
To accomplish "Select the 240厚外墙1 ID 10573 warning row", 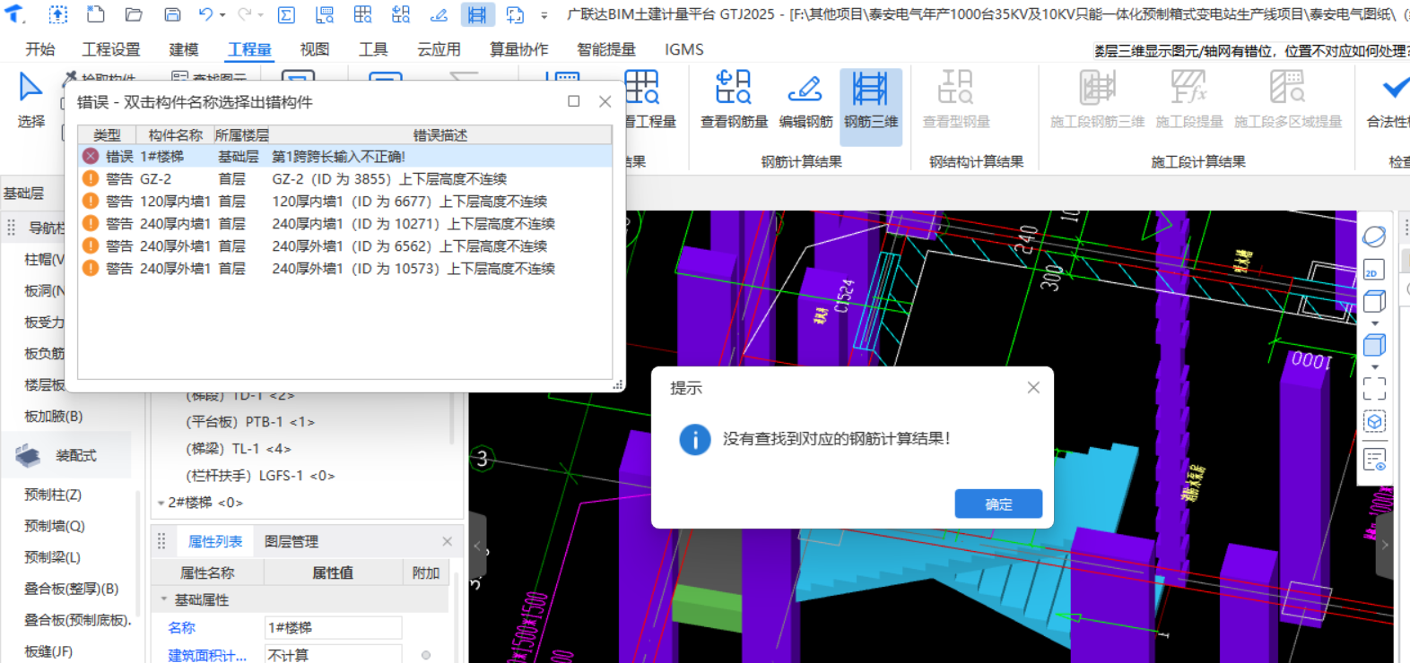I will (x=345, y=268).
